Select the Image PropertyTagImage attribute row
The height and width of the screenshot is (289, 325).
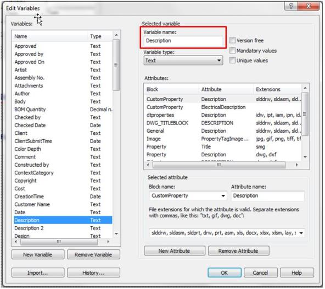[x=223, y=139]
